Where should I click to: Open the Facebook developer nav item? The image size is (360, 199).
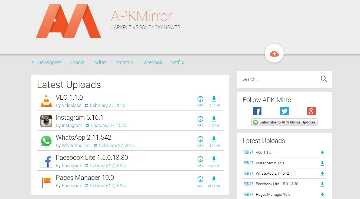coord(152,63)
